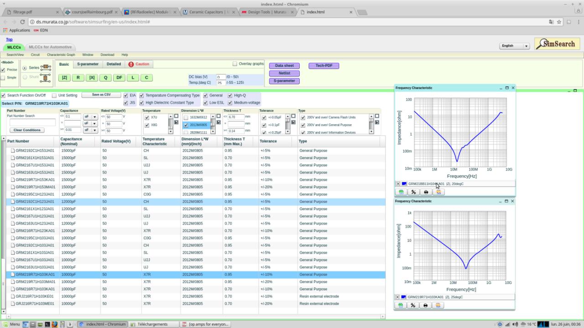The height and width of the screenshot is (328, 584).
Task: Open the data table icon in upper Frequency Characteristic window
Action: tap(401, 192)
